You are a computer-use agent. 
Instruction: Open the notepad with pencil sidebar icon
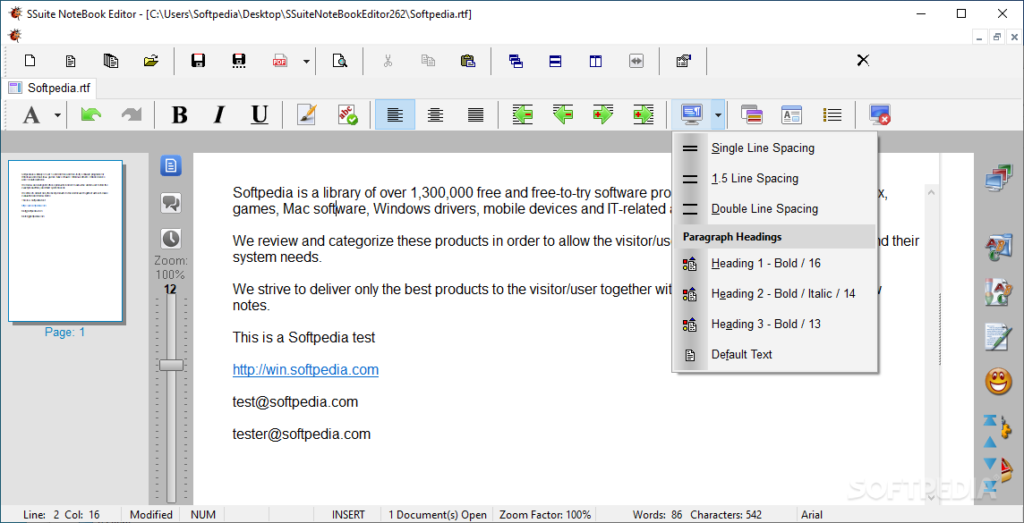click(x=997, y=337)
